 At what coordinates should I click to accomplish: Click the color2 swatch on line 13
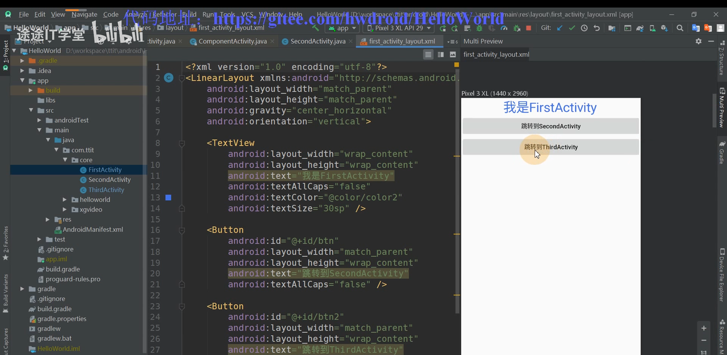(168, 197)
